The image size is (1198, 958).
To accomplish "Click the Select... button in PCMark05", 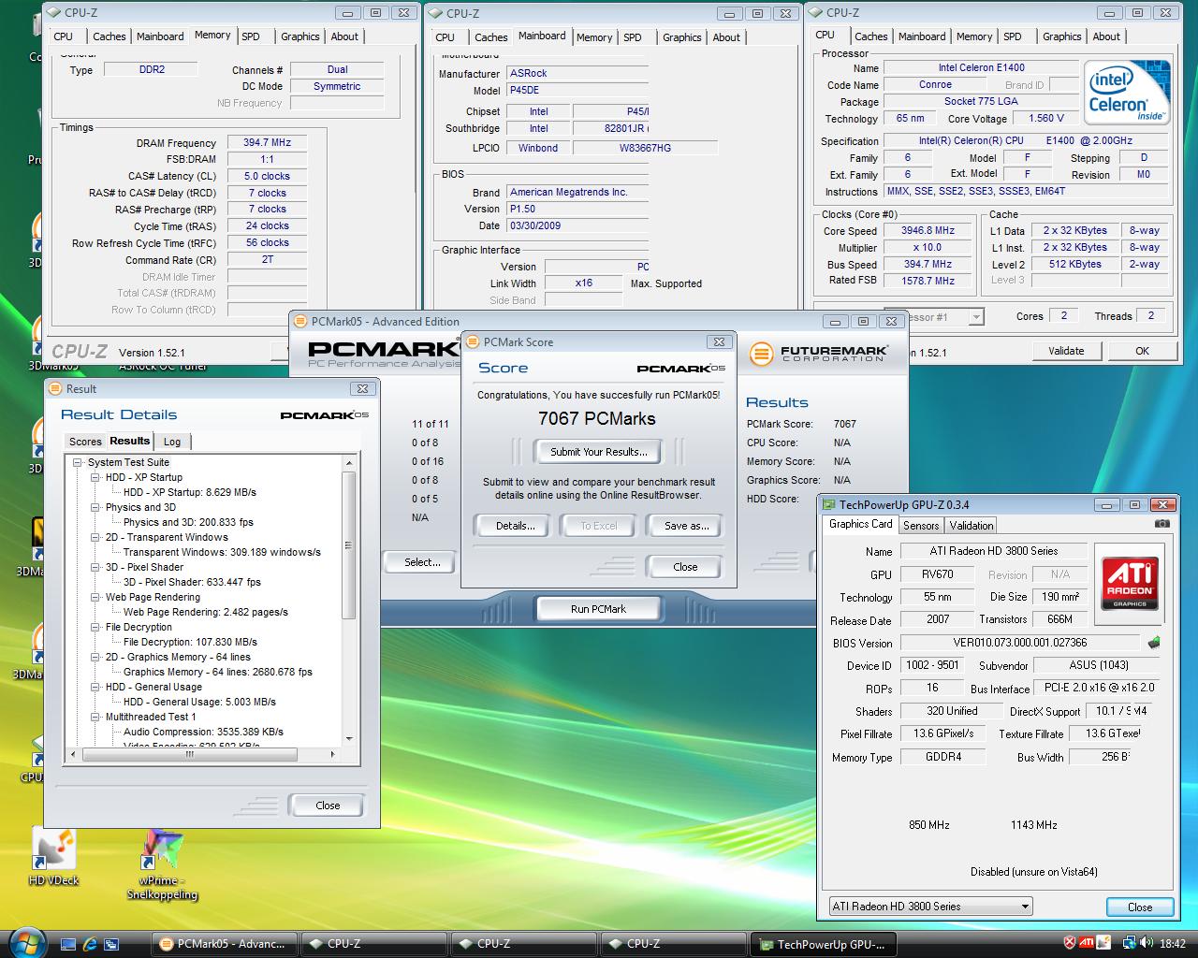I will point(422,562).
